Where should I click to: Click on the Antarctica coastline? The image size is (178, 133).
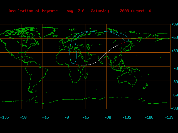click(x=83, y=98)
